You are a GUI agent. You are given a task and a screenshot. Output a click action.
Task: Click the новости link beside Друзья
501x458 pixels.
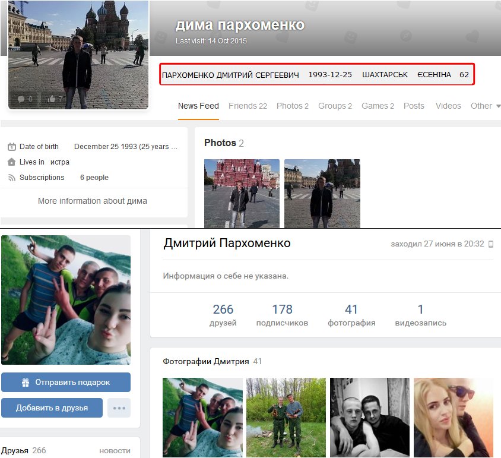click(115, 451)
